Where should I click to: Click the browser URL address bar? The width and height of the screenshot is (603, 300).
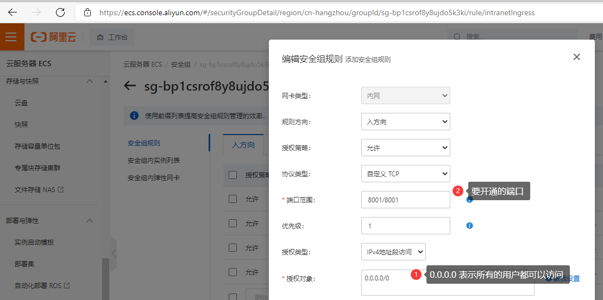coord(317,12)
